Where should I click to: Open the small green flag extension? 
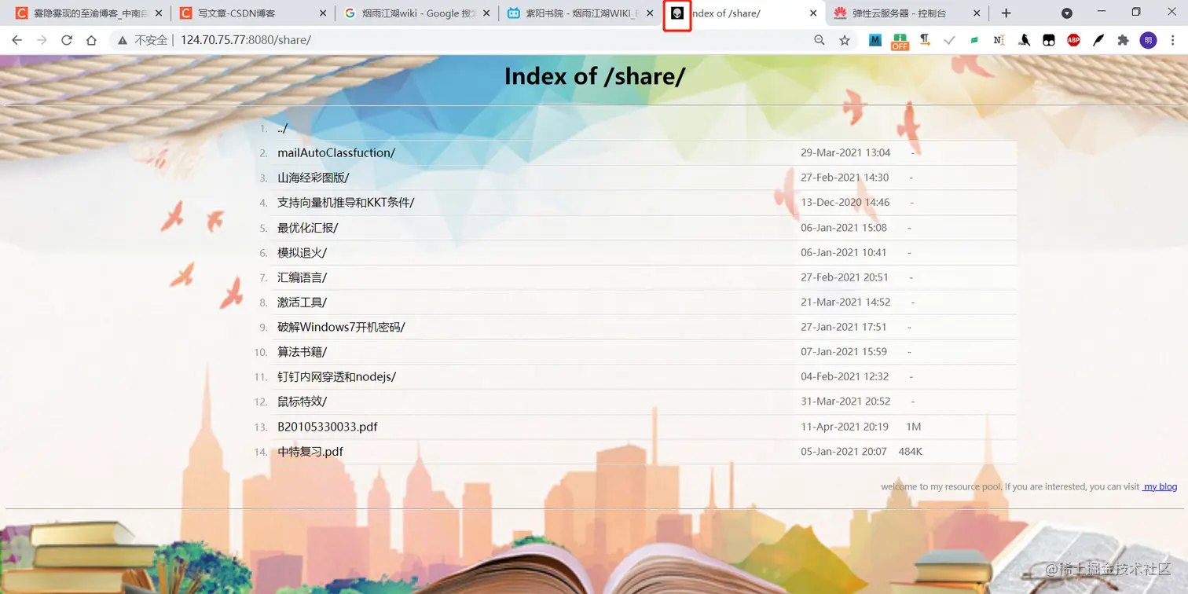pos(974,40)
